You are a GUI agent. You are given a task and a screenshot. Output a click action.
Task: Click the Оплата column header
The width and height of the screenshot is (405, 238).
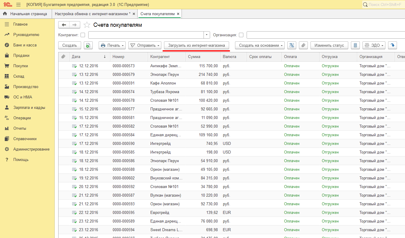coord(300,57)
